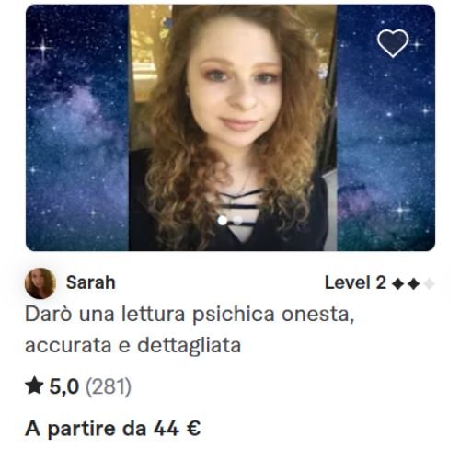Open the gig's main portrait photo
The width and height of the screenshot is (460, 460).
tap(233, 128)
